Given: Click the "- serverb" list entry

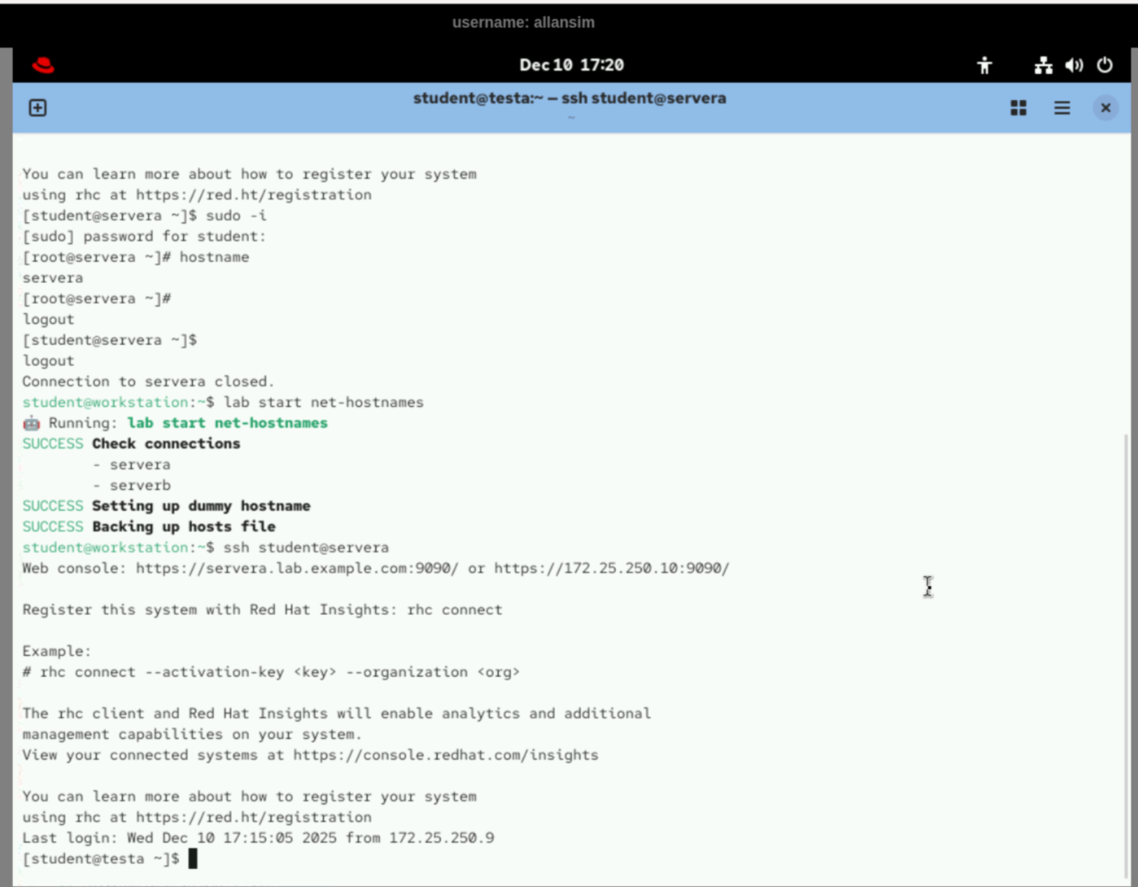Looking at the screenshot, I should (132, 485).
